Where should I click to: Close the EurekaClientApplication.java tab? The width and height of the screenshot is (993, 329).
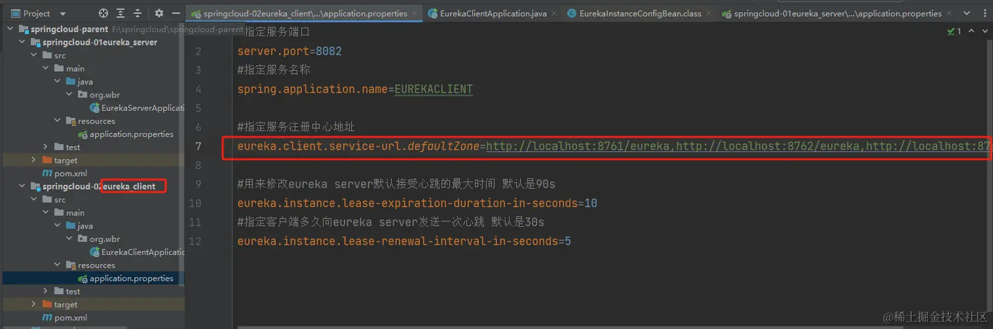pos(554,14)
